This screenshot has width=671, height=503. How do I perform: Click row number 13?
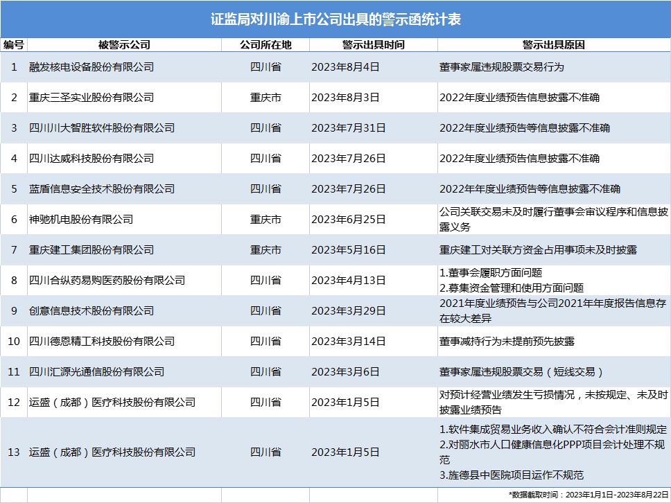tap(14, 452)
